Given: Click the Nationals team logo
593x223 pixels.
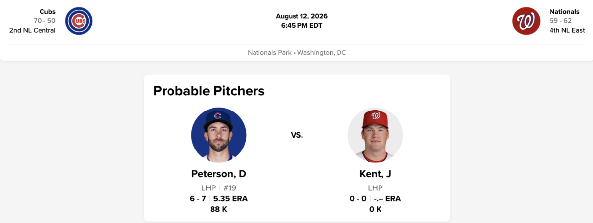Looking at the screenshot, I should [x=526, y=21].
